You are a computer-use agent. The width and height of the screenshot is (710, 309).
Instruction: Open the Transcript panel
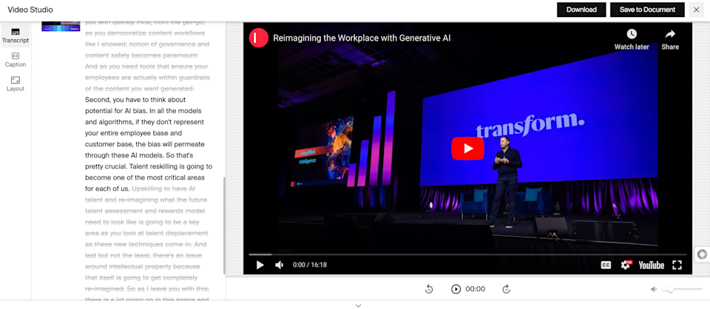click(16, 35)
